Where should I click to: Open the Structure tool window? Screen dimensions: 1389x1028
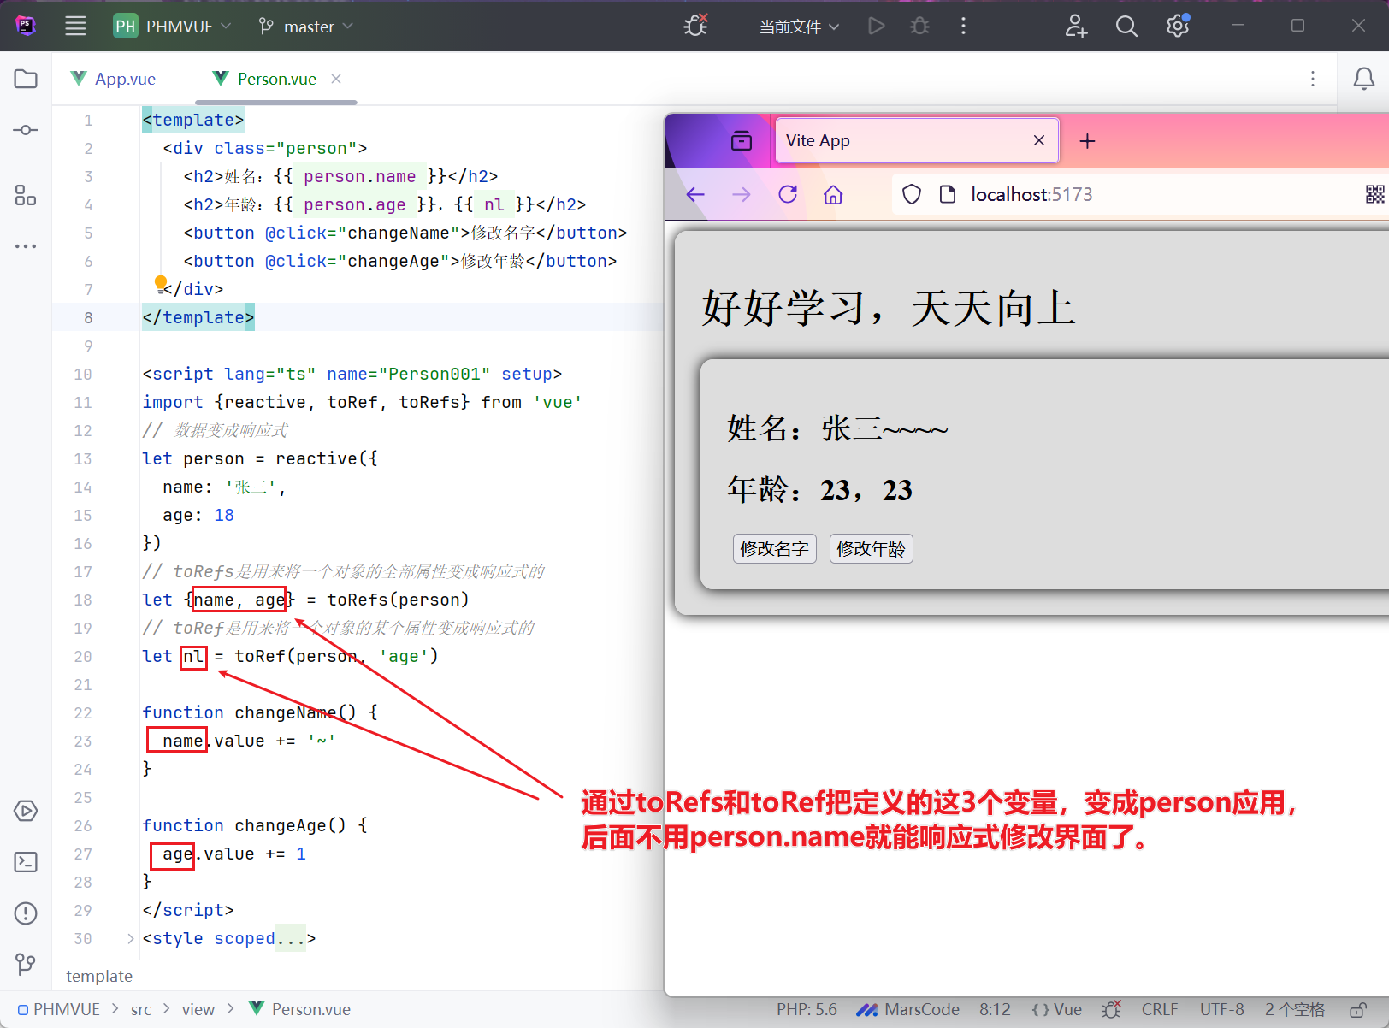coord(26,195)
